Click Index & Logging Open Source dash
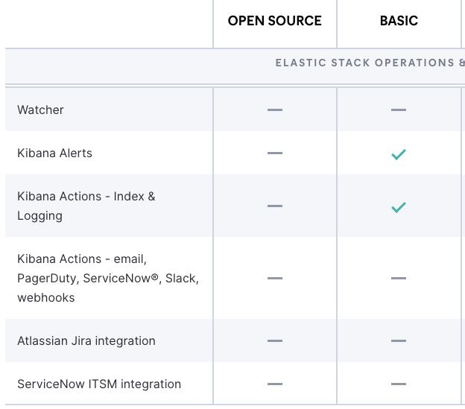 pyautogui.click(x=275, y=206)
